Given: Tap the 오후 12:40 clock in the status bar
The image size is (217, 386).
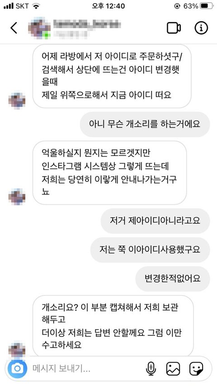Looking at the screenshot, I should tap(108, 6).
